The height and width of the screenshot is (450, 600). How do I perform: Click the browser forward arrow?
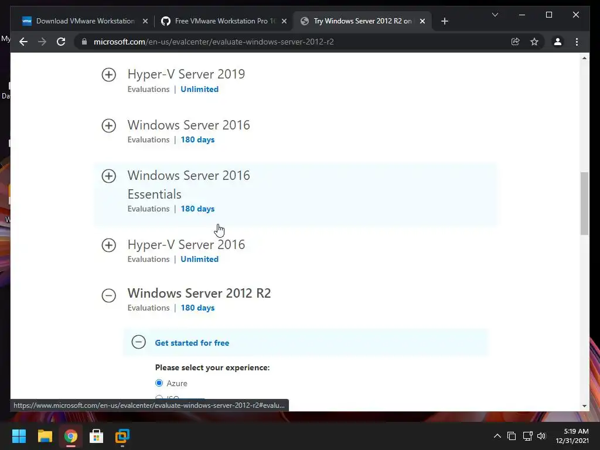[42, 42]
